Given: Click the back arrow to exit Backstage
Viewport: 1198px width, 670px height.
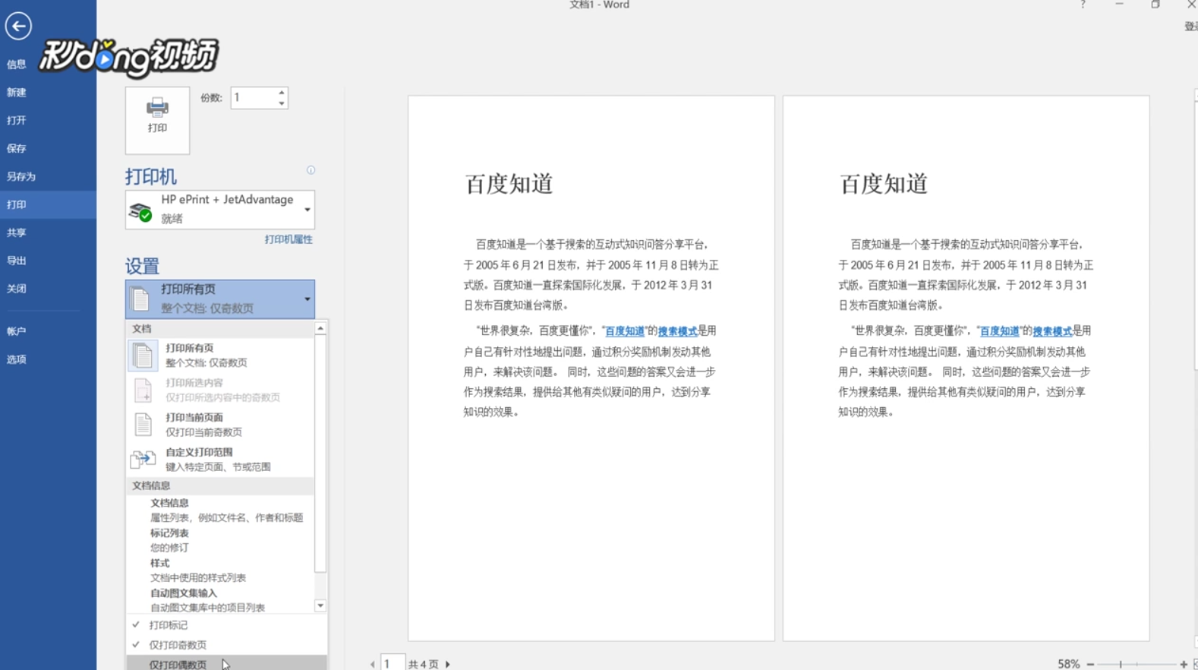Looking at the screenshot, I should click(x=18, y=26).
